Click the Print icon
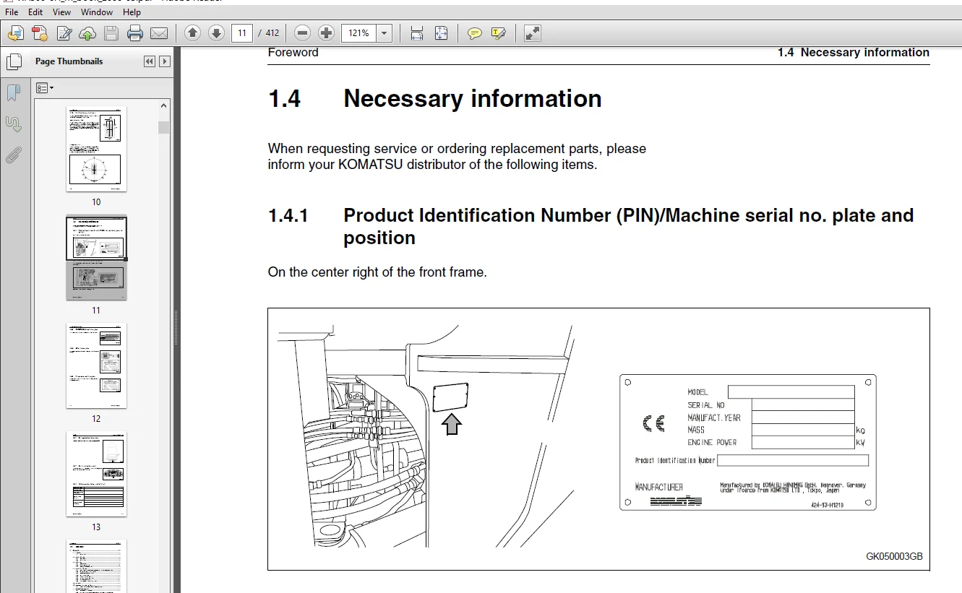This screenshot has height=593, width=962. click(x=135, y=33)
